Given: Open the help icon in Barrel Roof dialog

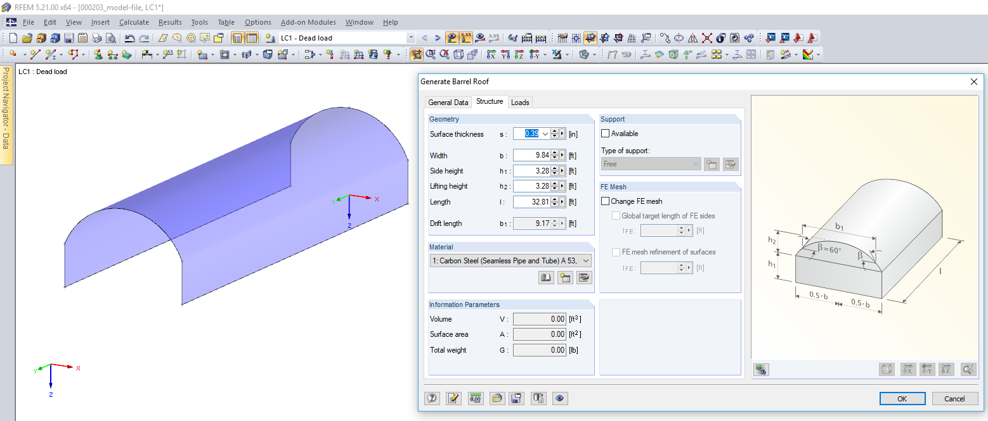Looking at the screenshot, I should coord(432,398).
